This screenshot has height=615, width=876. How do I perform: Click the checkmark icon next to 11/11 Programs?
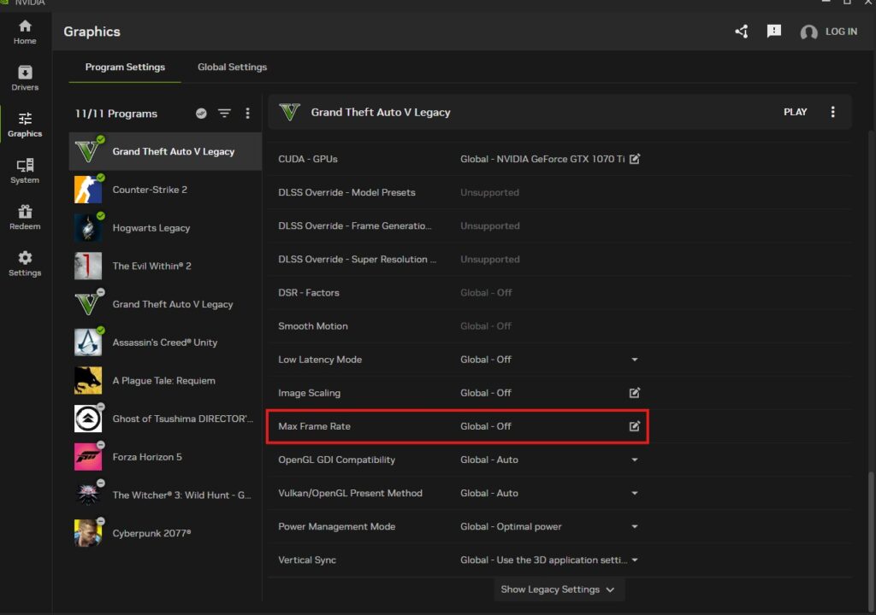(x=201, y=113)
